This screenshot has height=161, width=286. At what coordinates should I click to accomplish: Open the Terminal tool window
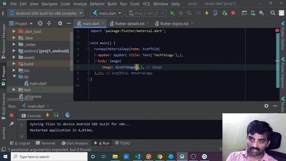click(46, 143)
